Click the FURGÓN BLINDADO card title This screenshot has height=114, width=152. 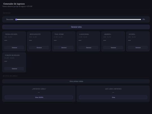(x=12, y=55)
